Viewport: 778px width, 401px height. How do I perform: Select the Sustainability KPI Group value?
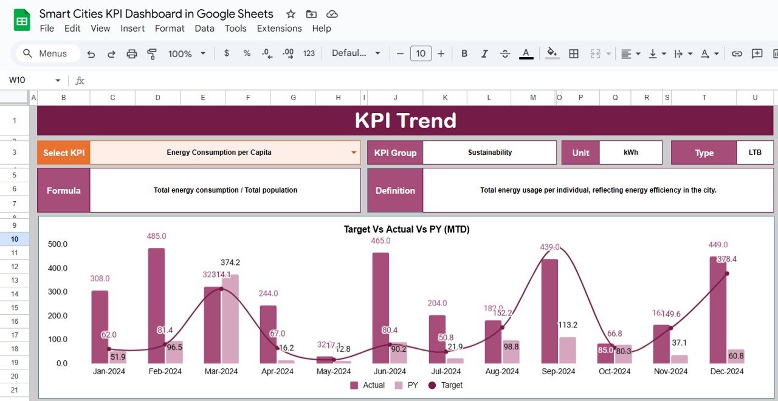(x=490, y=153)
